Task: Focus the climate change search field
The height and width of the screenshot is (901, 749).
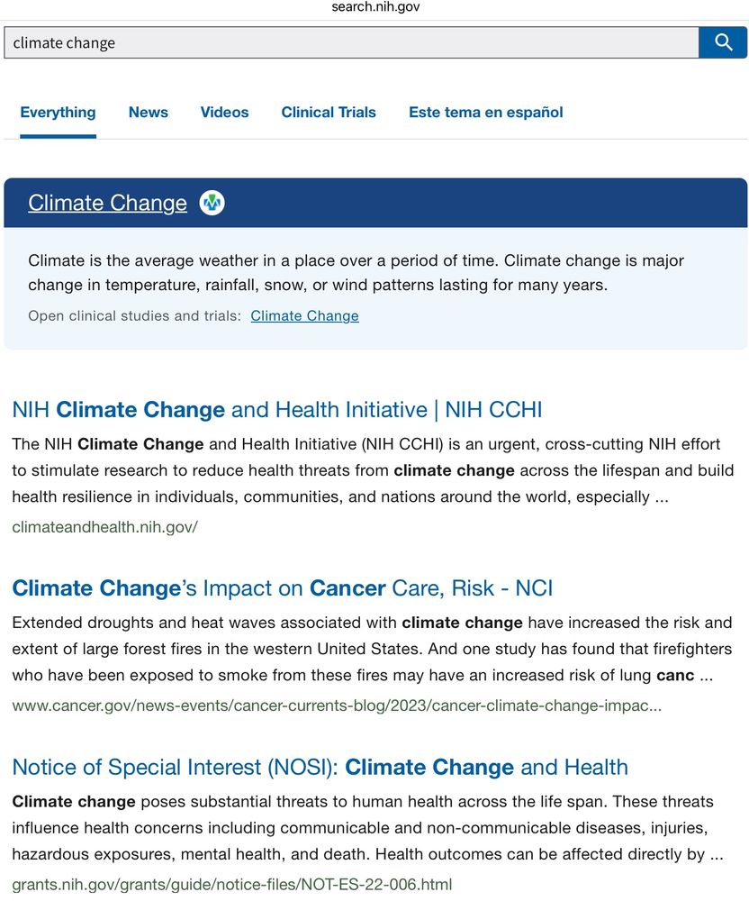Action: [351, 42]
